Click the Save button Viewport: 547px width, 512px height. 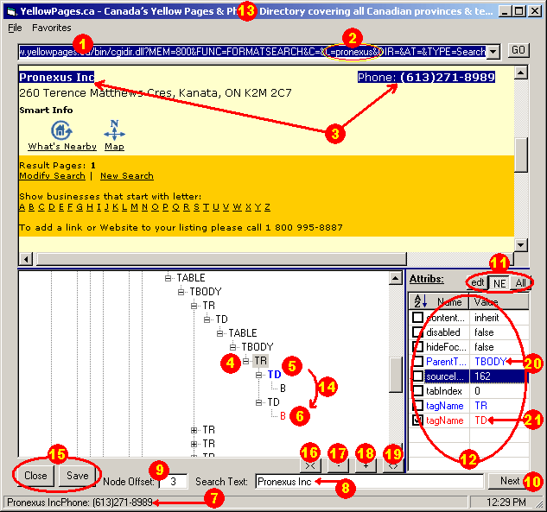pyautogui.click(x=77, y=476)
